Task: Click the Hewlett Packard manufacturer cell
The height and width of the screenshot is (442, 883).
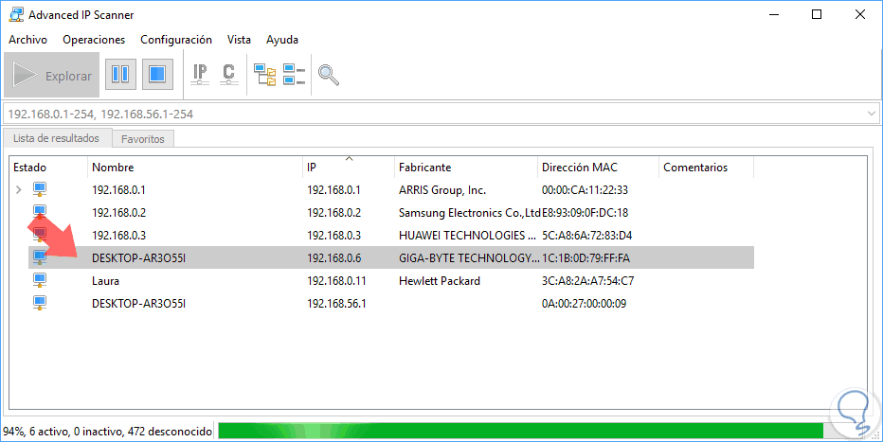Action: 440,280
